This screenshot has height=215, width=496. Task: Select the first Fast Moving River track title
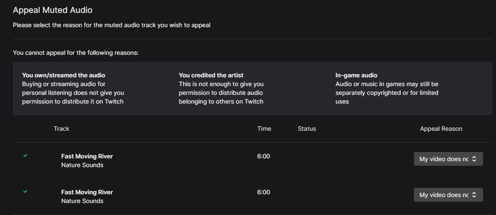point(87,156)
